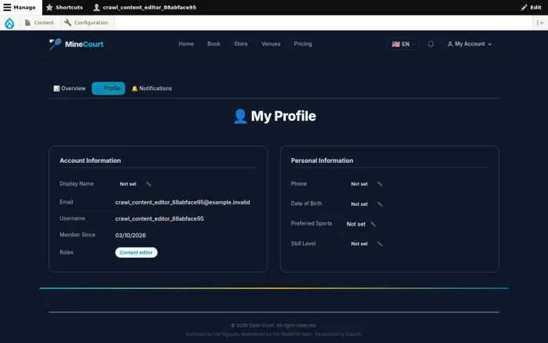Edit Date of Birth pencil icon
This screenshot has height=343, width=548.
point(380,204)
